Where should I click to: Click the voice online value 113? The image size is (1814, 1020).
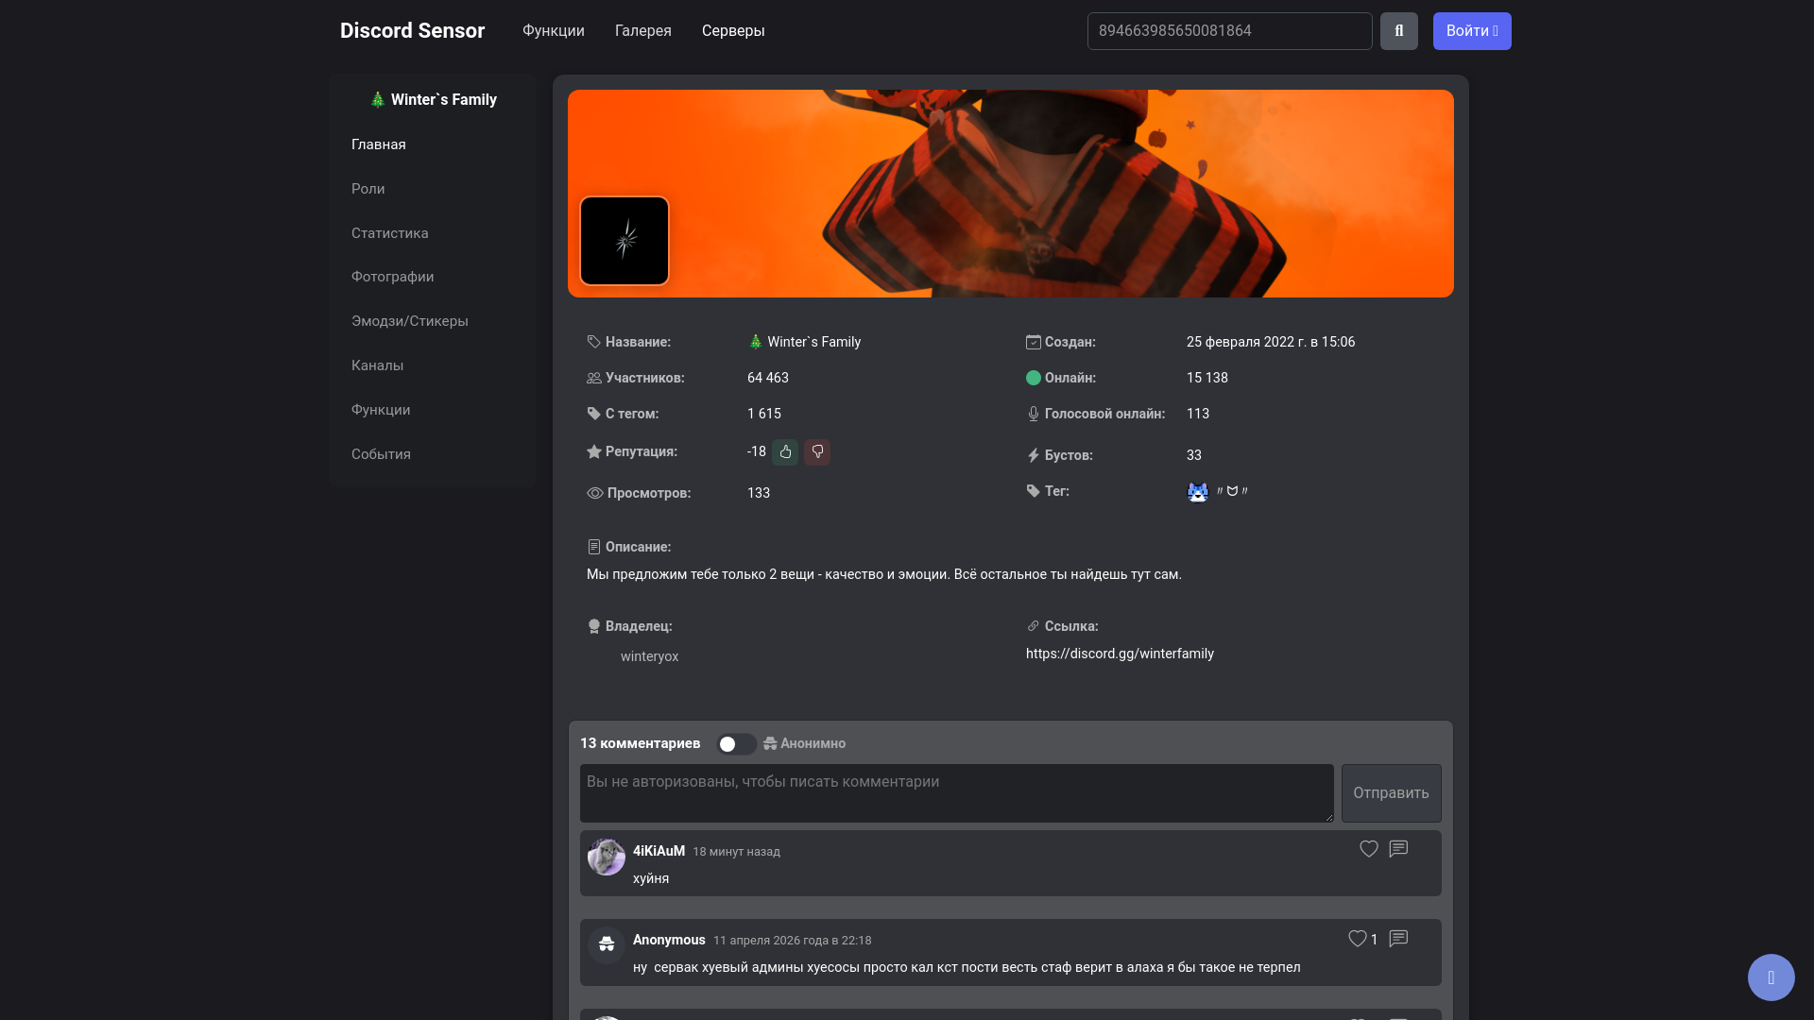pyautogui.click(x=1198, y=414)
